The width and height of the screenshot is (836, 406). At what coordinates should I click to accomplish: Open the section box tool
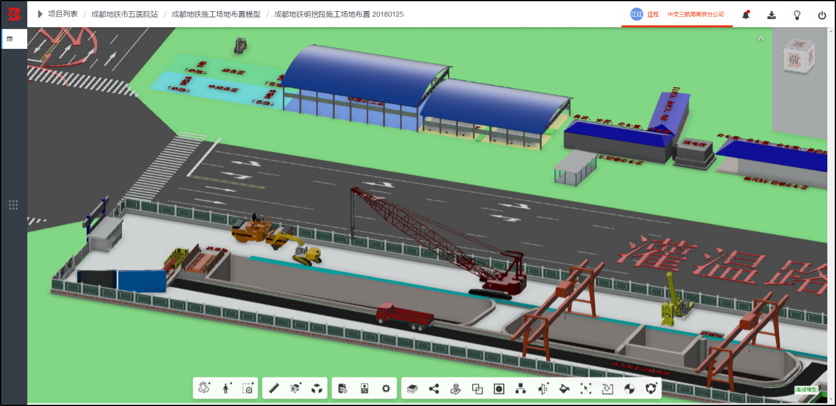296,388
